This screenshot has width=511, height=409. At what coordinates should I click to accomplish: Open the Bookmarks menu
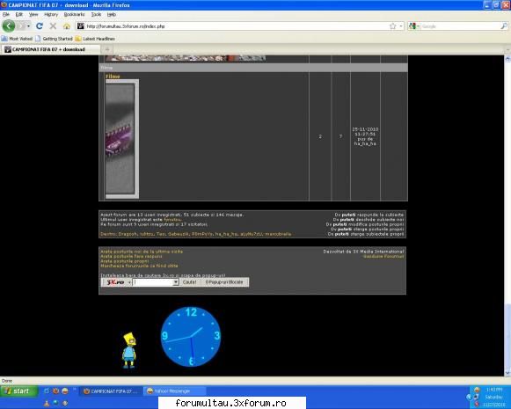pyautogui.click(x=74, y=14)
